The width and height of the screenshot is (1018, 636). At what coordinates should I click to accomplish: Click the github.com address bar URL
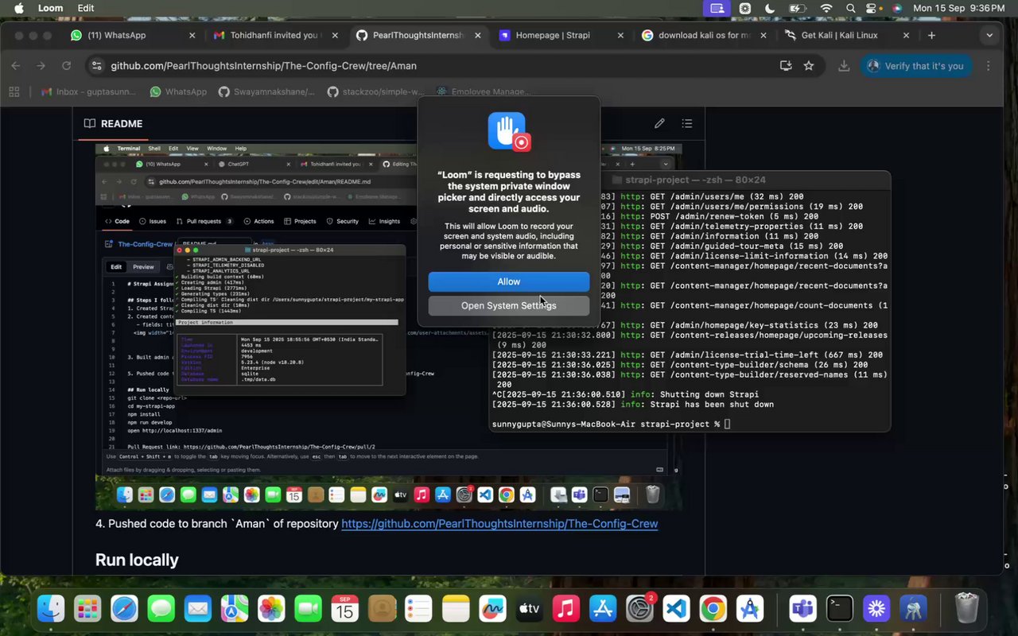(x=263, y=66)
